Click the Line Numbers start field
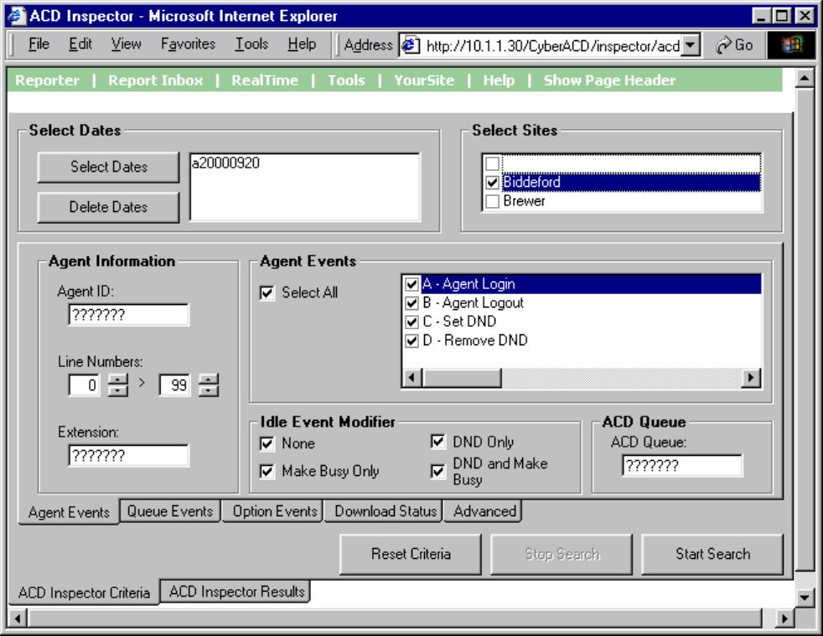The height and width of the screenshot is (636, 823). [84, 385]
